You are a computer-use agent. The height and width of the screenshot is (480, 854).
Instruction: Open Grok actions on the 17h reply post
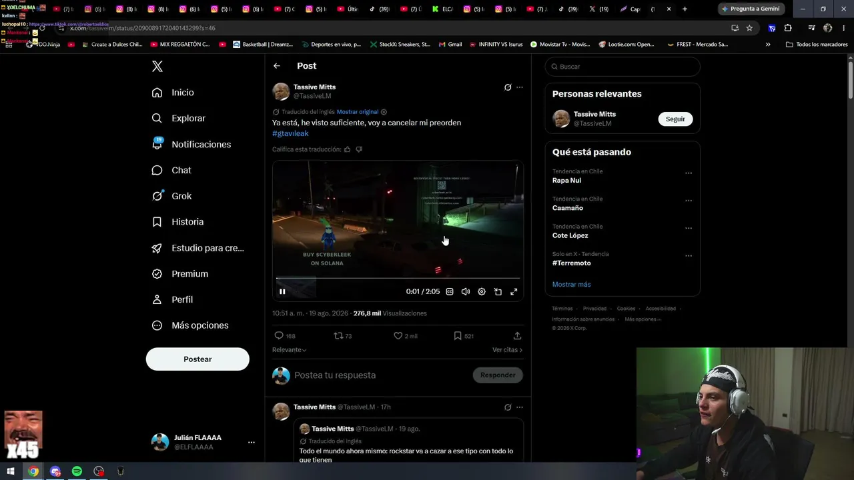508,407
